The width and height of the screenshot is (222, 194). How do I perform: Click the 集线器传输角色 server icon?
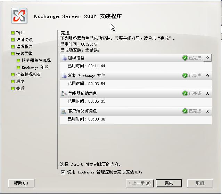pos(64,93)
